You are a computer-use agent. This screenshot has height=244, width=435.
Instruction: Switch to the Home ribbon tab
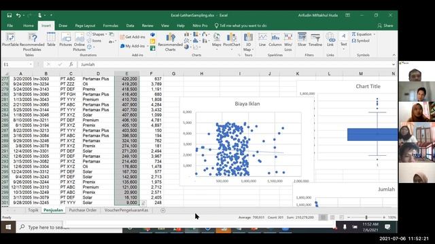pos(29,26)
